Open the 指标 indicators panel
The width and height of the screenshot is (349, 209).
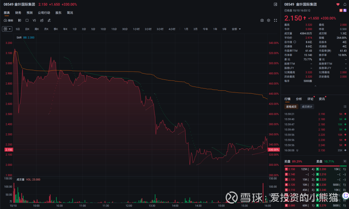pos(8,20)
